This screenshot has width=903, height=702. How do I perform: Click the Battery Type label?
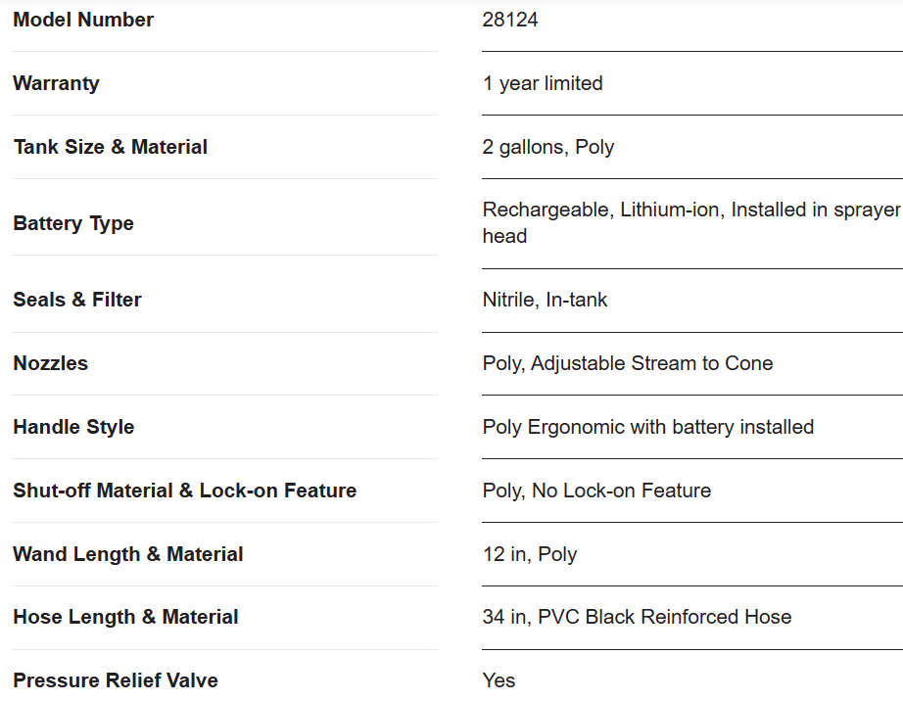pyautogui.click(x=73, y=223)
